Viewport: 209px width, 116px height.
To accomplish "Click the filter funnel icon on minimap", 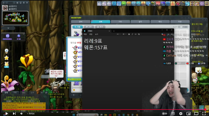I will pyautogui.click(x=27, y=3).
